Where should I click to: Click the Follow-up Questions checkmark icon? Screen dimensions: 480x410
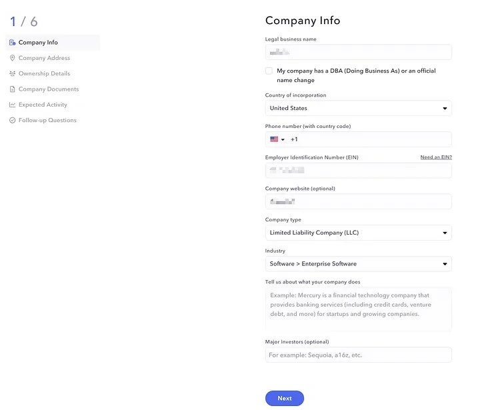point(12,121)
